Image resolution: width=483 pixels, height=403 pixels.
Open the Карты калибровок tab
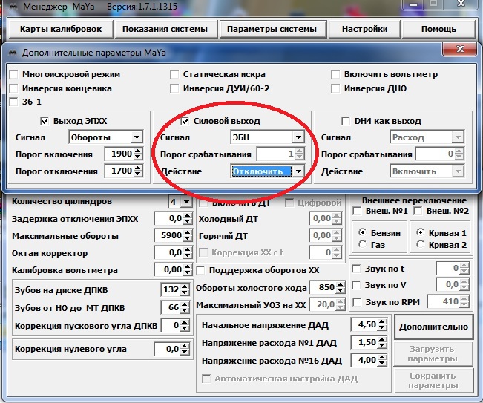(x=61, y=29)
